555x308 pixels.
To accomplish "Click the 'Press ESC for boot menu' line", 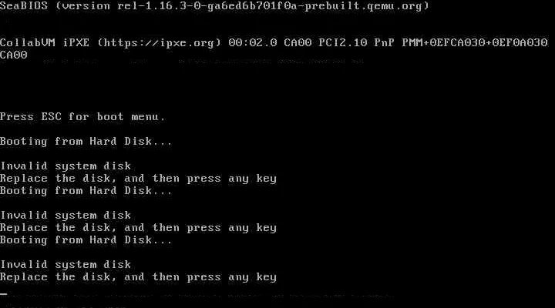I will pos(82,117).
